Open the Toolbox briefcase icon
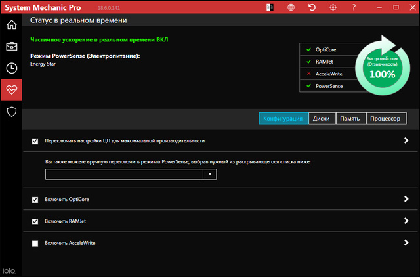 pyautogui.click(x=11, y=46)
